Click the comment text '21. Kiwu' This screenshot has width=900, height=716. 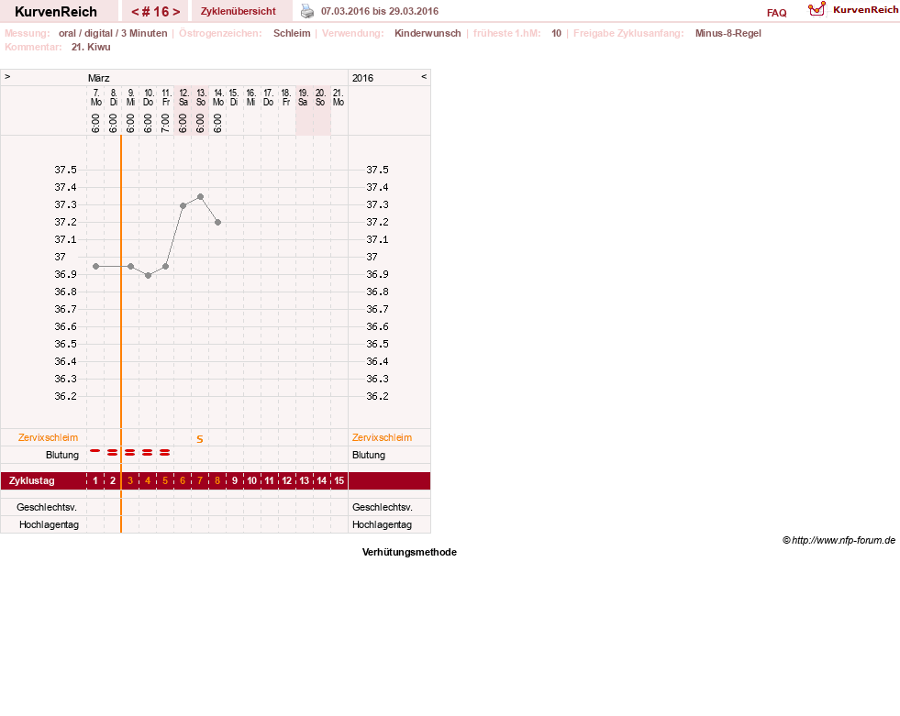[91, 47]
